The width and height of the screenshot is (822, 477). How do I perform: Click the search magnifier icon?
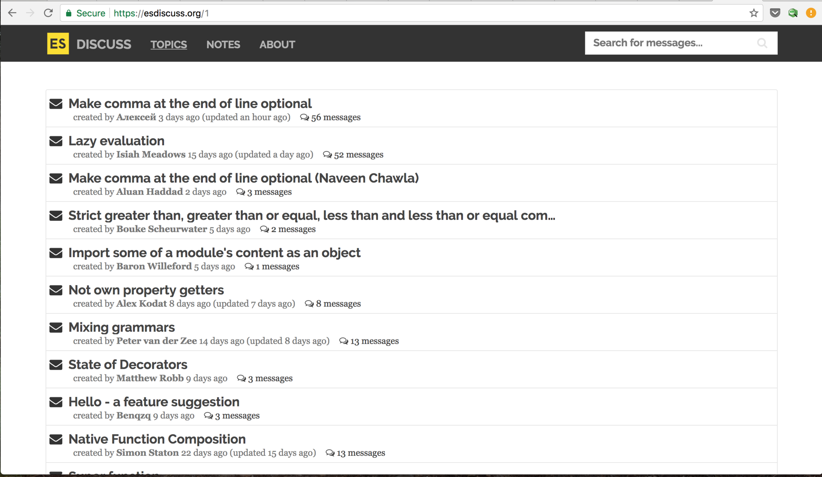(x=762, y=43)
